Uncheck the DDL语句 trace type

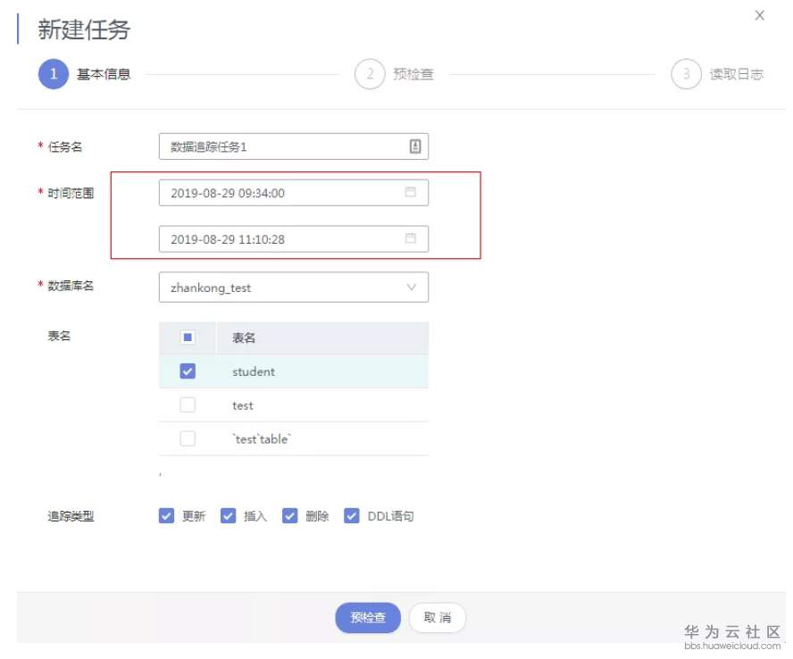pos(351,515)
